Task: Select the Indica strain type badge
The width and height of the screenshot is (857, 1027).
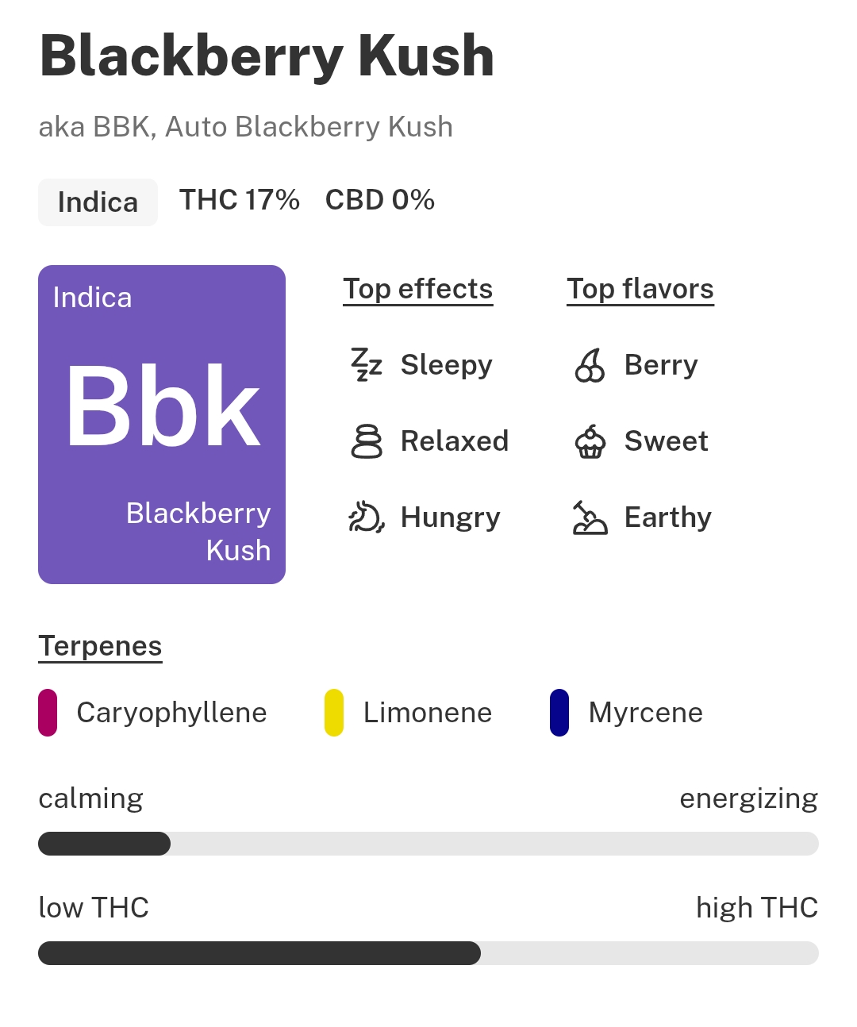Action: [x=98, y=202]
